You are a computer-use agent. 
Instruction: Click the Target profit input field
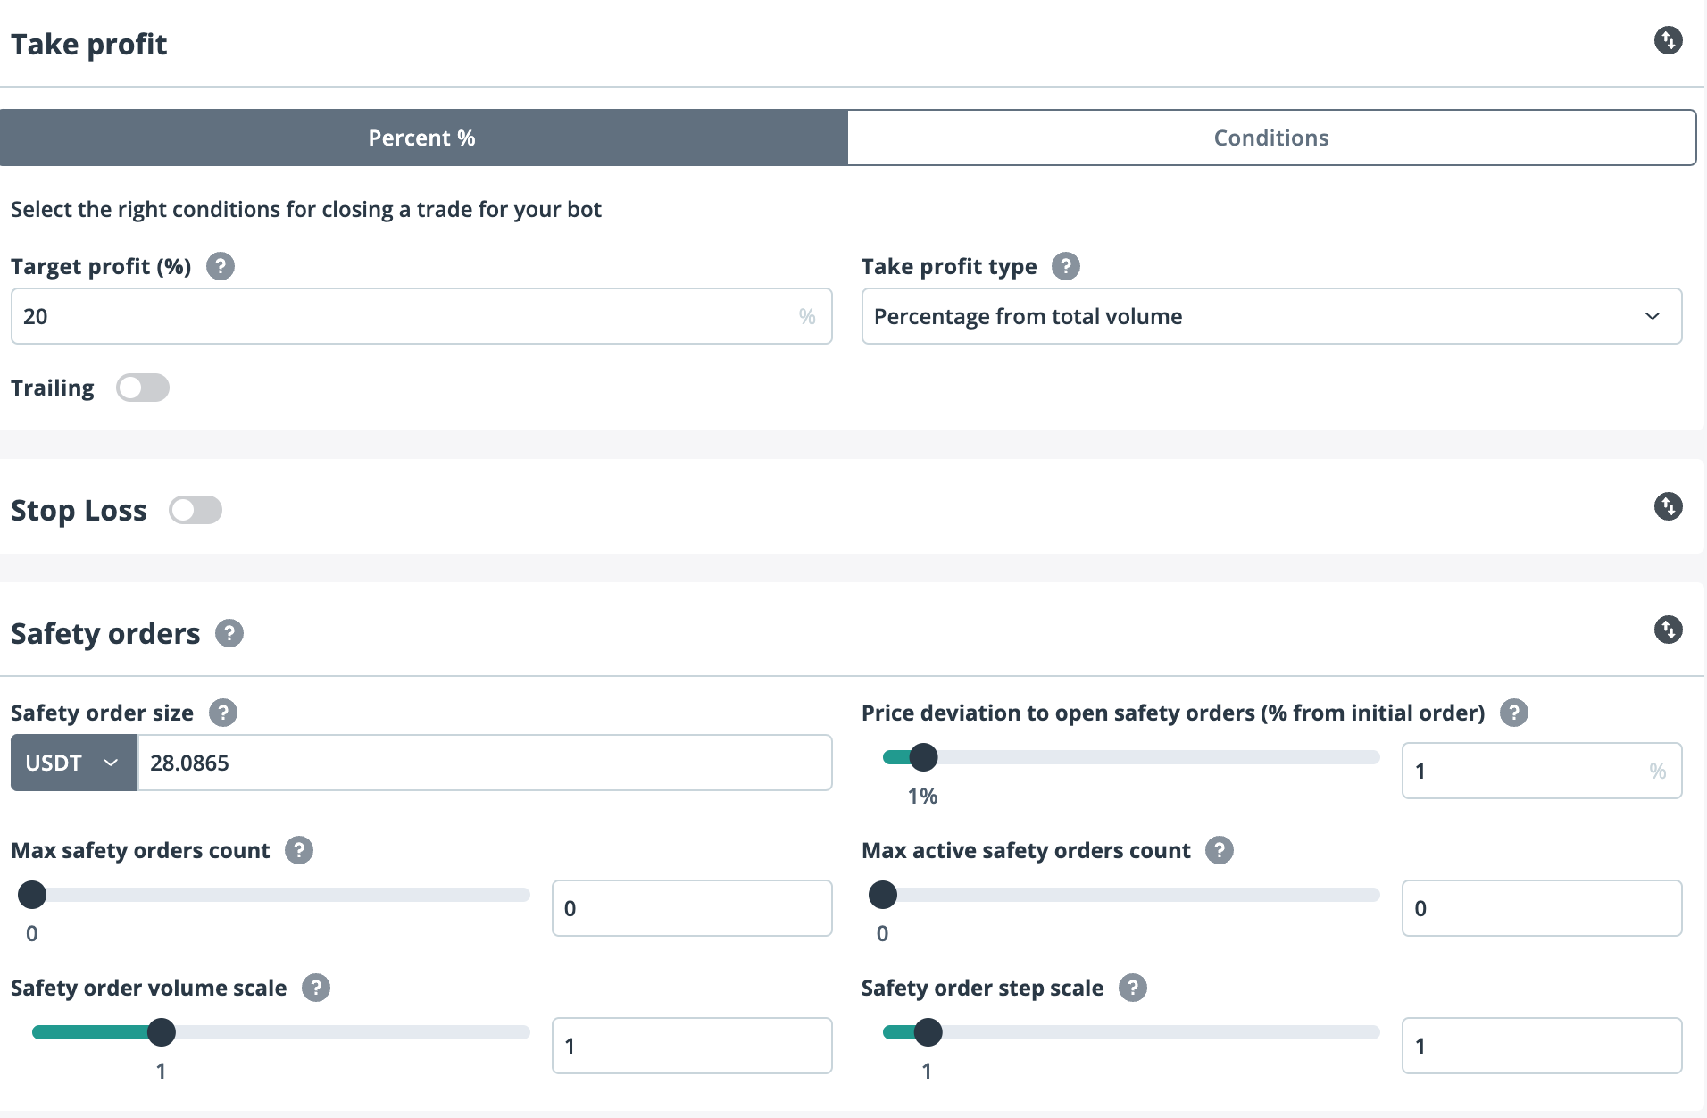[x=402, y=316]
